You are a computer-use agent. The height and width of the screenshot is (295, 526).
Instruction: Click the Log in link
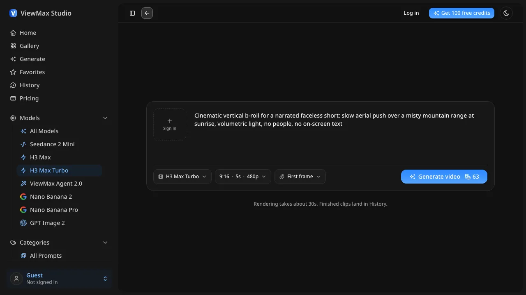pyautogui.click(x=411, y=13)
